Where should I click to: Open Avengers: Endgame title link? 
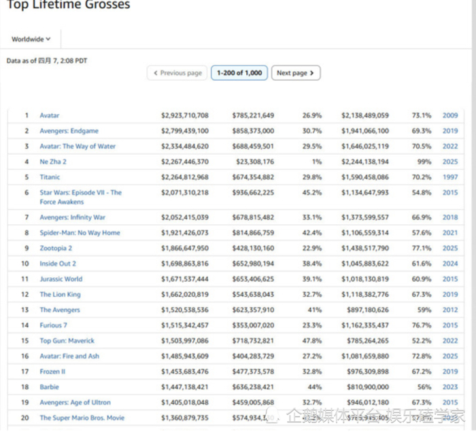click(x=69, y=131)
